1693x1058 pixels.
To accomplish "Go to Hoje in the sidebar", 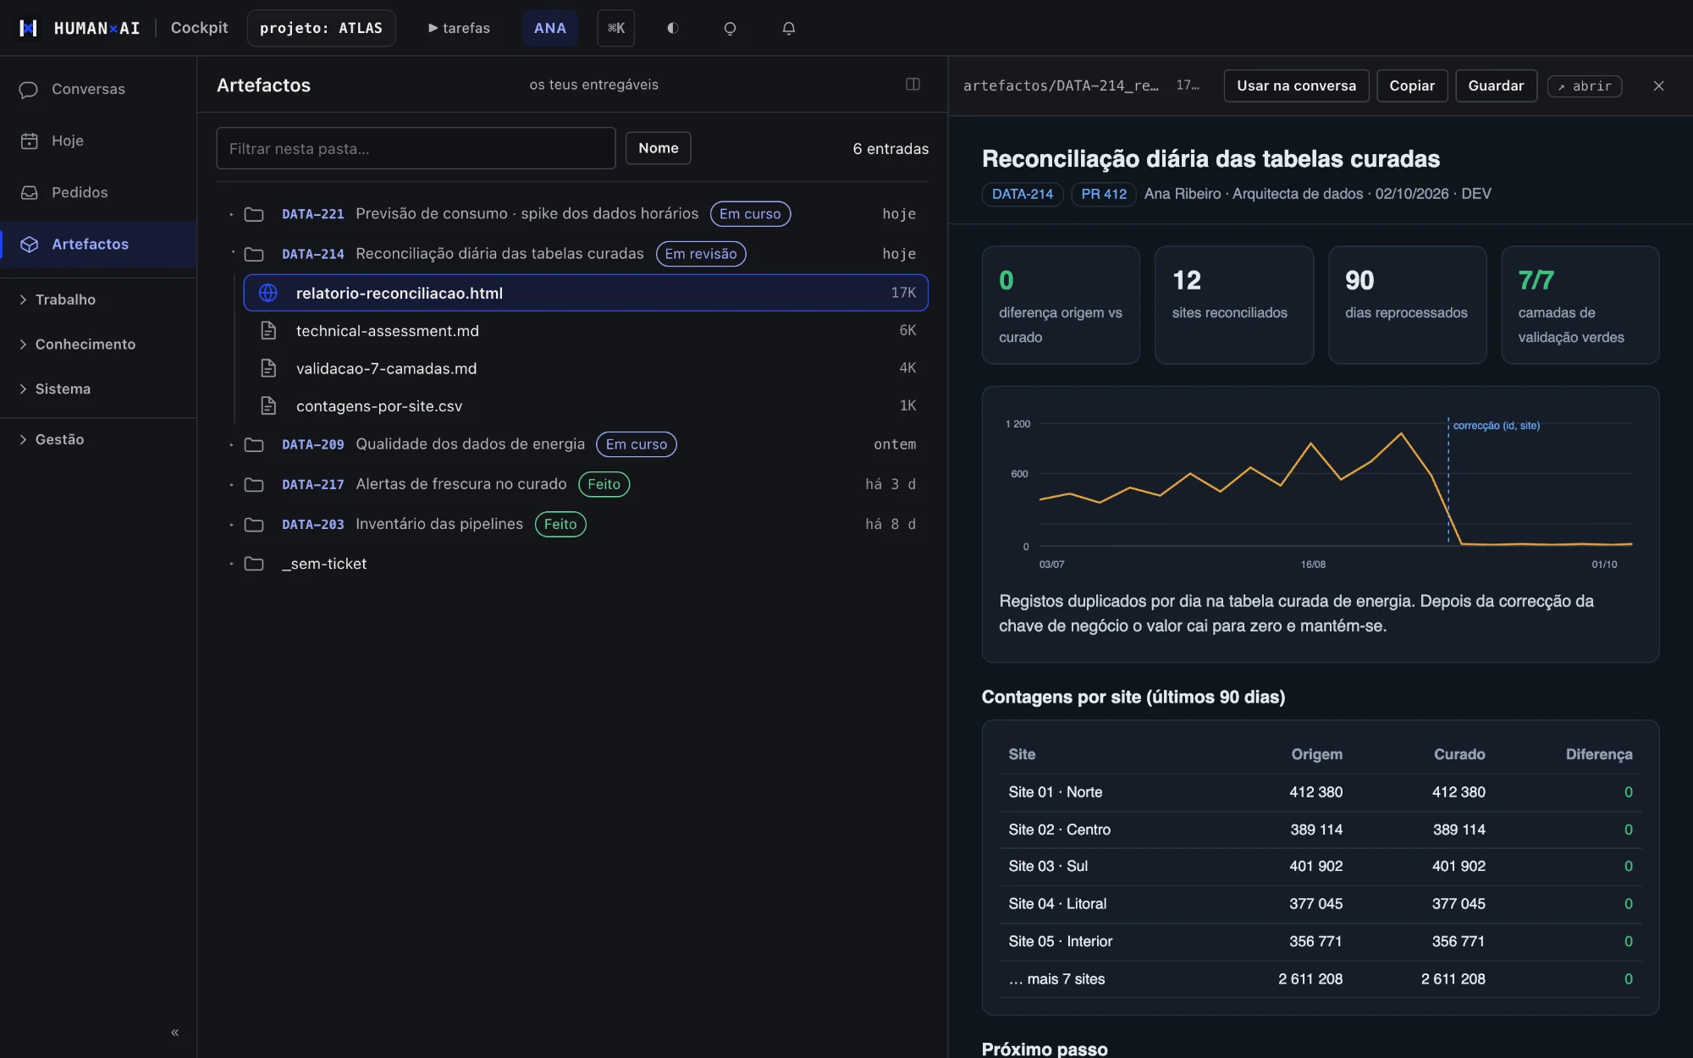I will (x=98, y=141).
